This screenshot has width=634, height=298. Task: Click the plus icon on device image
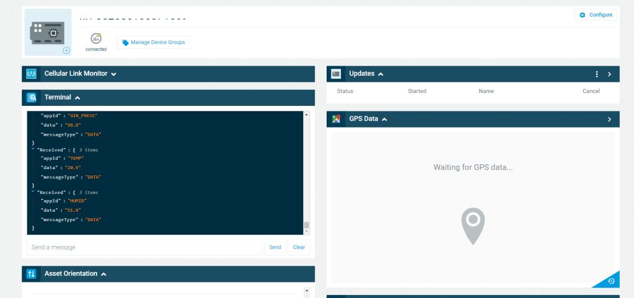tap(66, 50)
